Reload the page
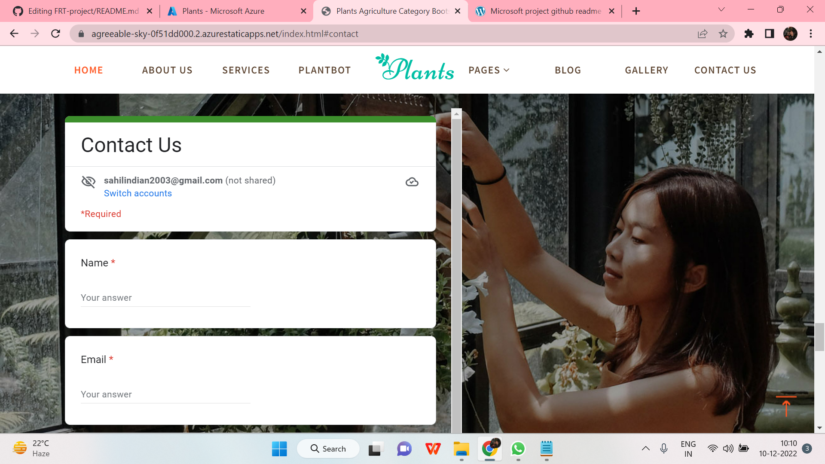825x464 pixels. coord(55,34)
